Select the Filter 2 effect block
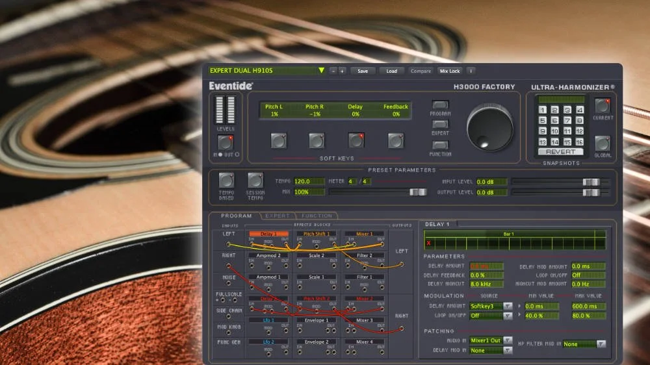 click(365, 256)
